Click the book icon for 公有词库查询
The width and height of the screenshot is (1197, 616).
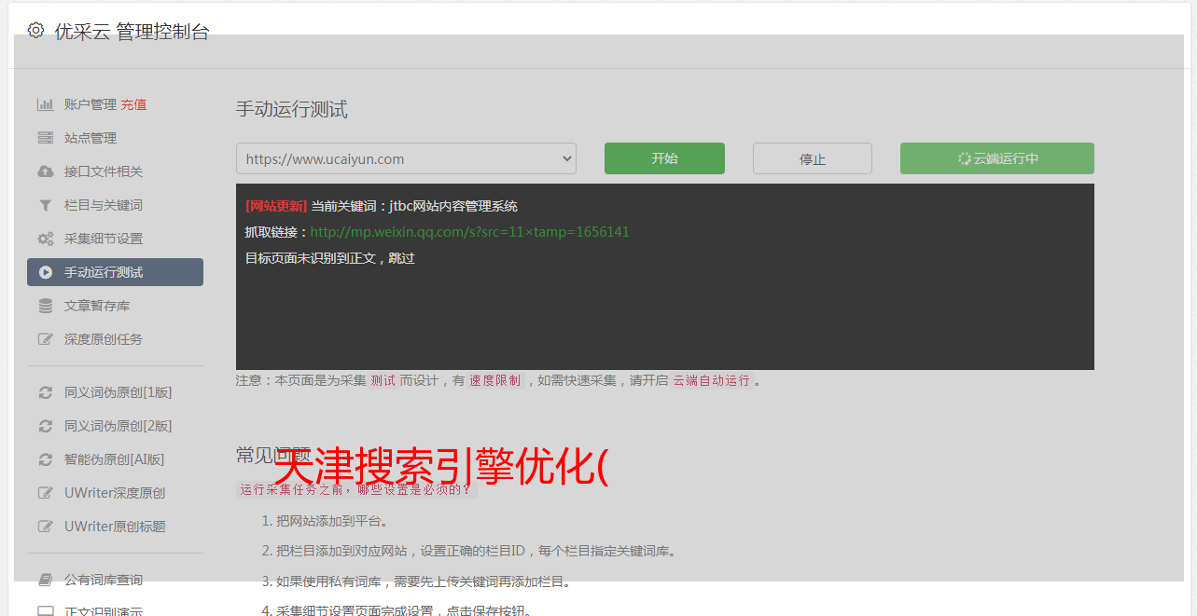(45, 580)
